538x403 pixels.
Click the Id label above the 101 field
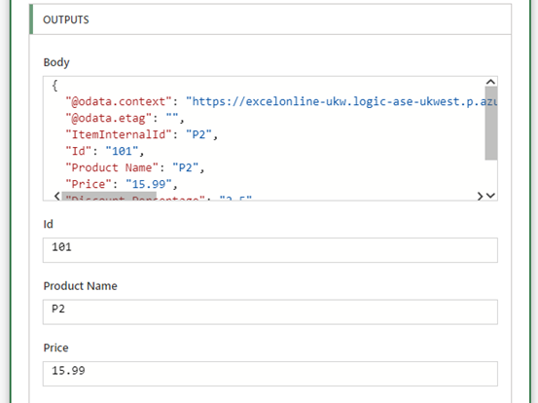coord(48,224)
